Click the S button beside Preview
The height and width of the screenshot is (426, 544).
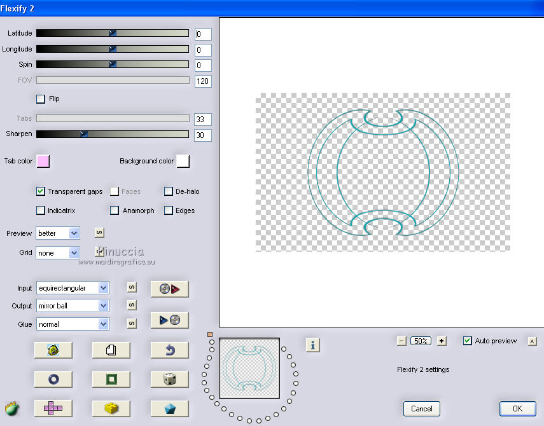pos(99,233)
